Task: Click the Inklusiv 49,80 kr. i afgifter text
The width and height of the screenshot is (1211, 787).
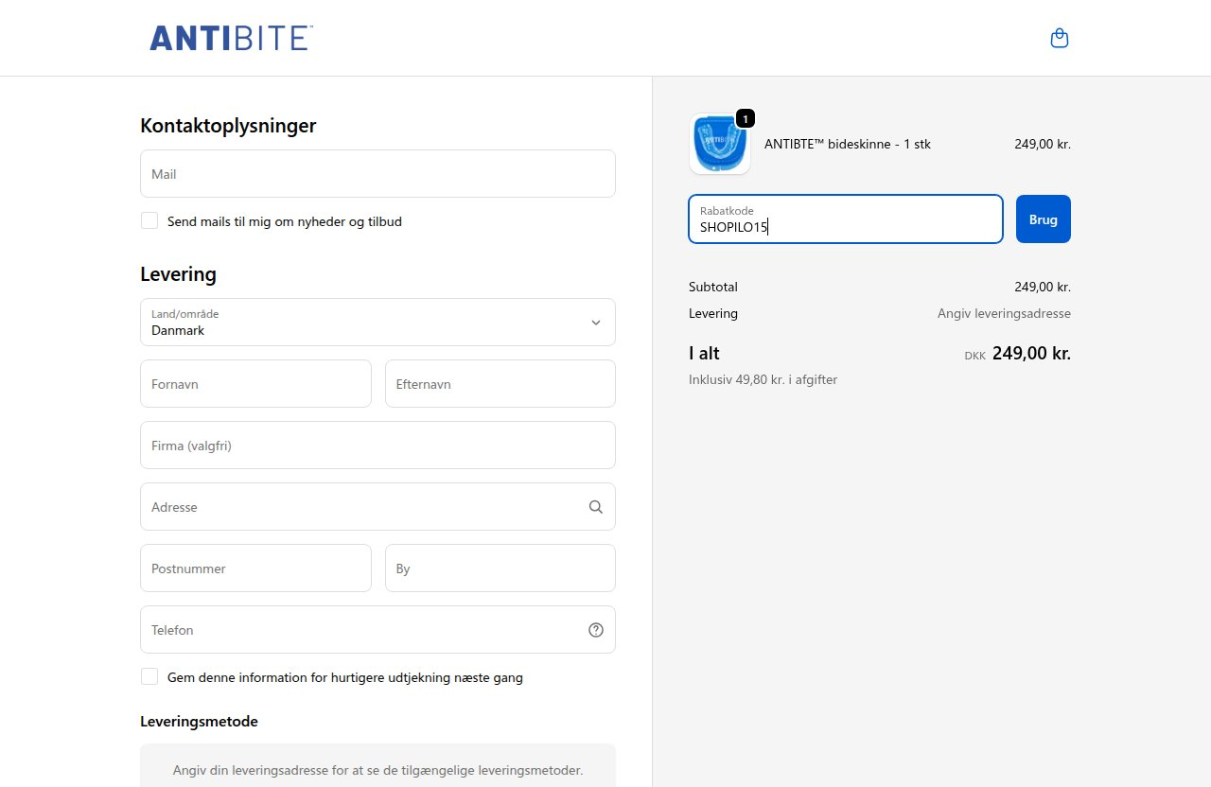Action: coord(763,379)
